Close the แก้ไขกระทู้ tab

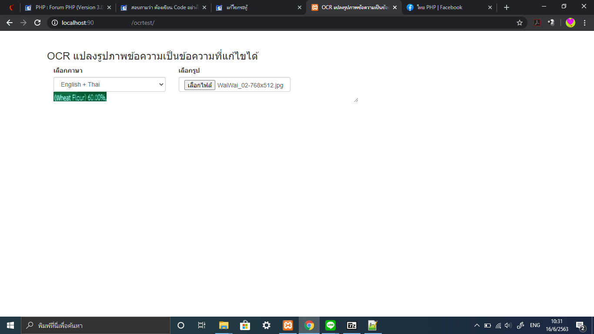coord(299,7)
